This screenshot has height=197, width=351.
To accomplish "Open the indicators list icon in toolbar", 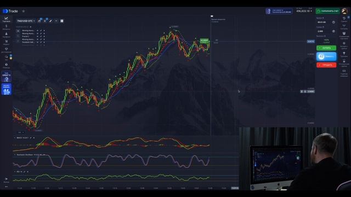I will click(x=45, y=21).
